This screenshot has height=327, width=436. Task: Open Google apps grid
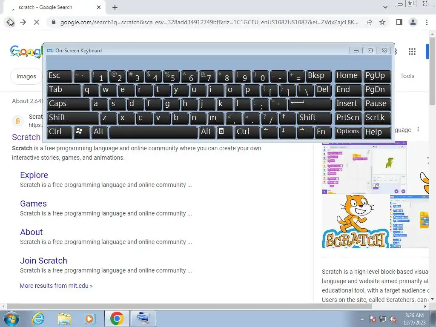pos(412,52)
